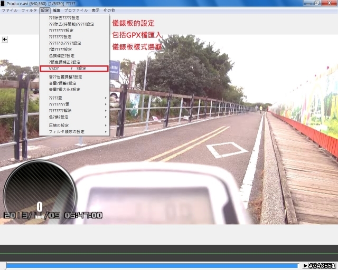
Task: Choose 音量 調整 設定 entry
Action: pyautogui.click(x=74, y=83)
